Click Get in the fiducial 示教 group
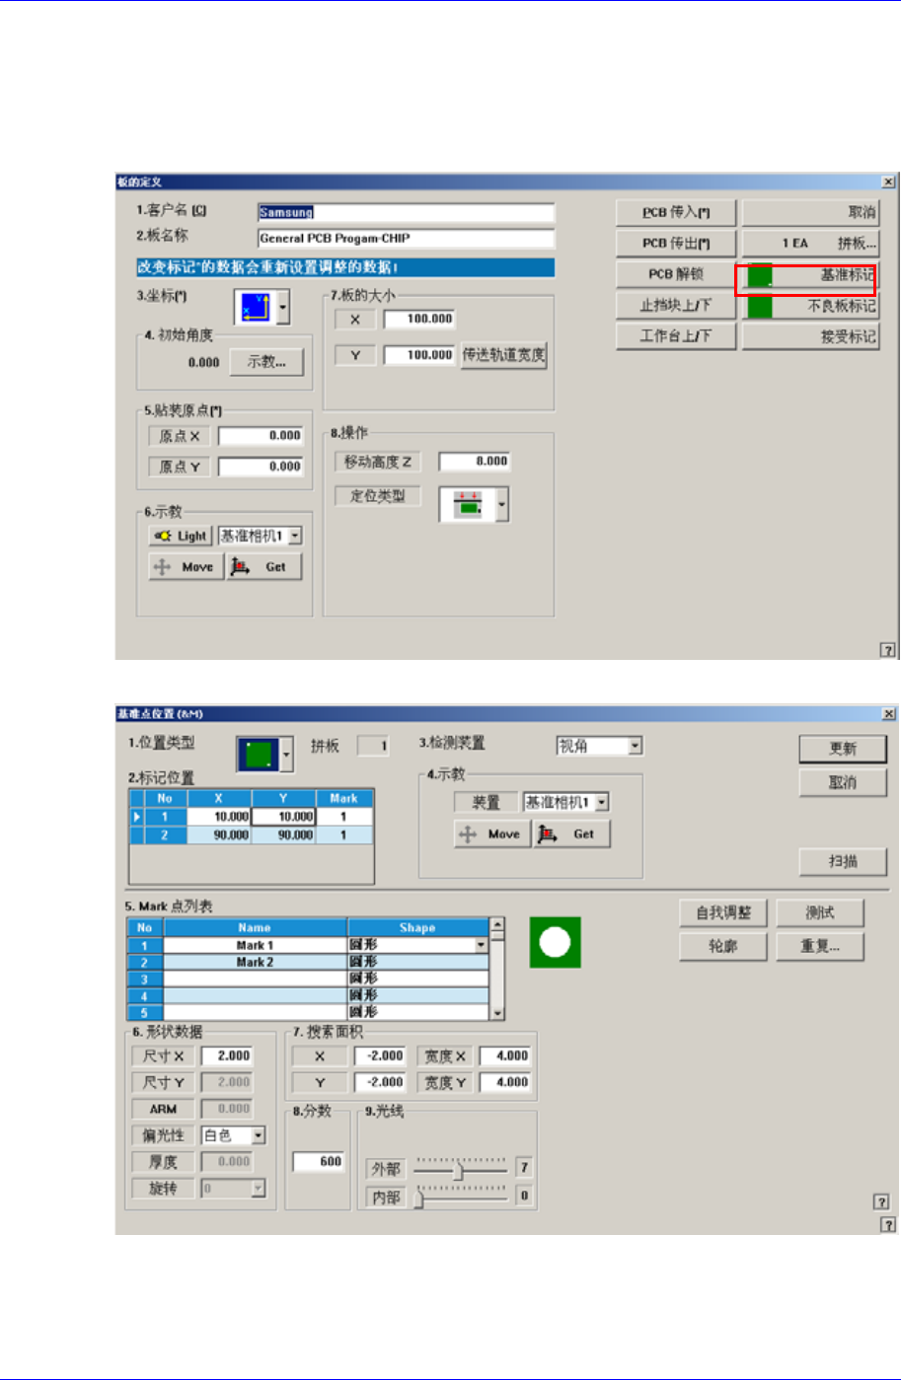Screen dimensions: 901x1380 572,834
